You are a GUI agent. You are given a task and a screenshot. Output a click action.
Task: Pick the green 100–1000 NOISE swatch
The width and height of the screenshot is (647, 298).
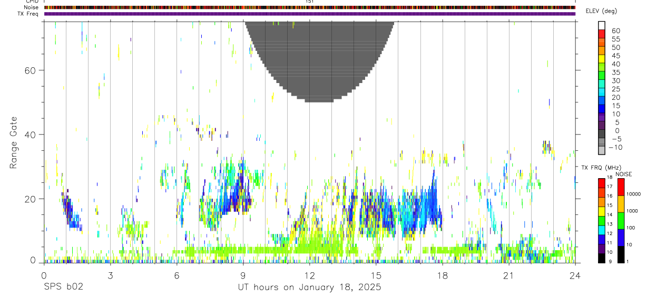[621, 221]
